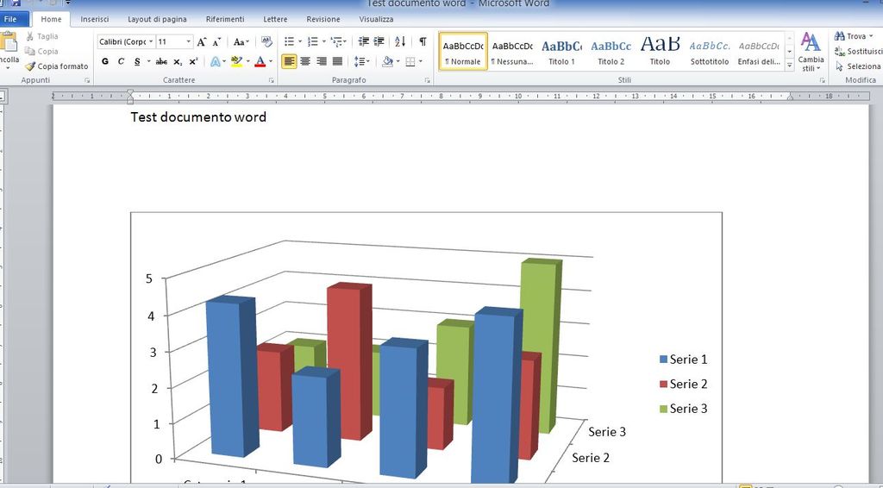Toggle bold (G) formatting
This screenshot has height=488, width=883.
pyautogui.click(x=104, y=61)
